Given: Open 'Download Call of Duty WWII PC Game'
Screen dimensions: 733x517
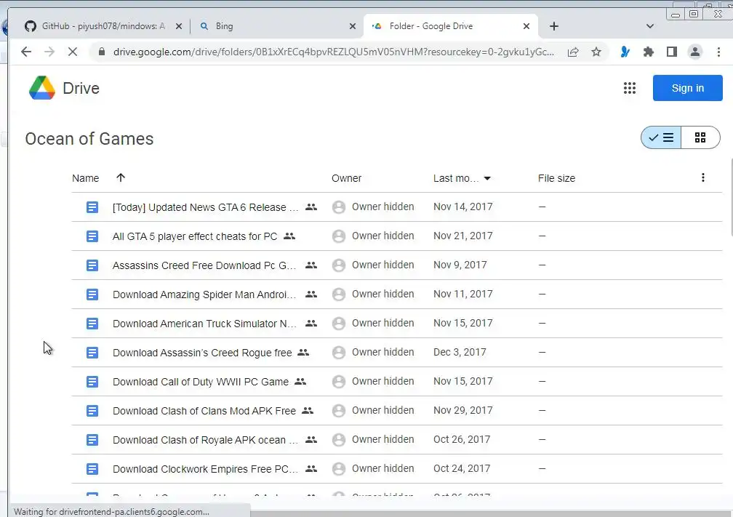Looking at the screenshot, I should 201,382.
